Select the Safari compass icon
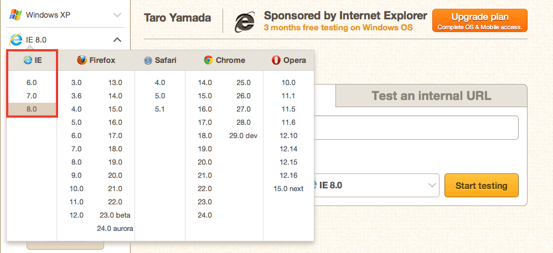 coord(148,61)
